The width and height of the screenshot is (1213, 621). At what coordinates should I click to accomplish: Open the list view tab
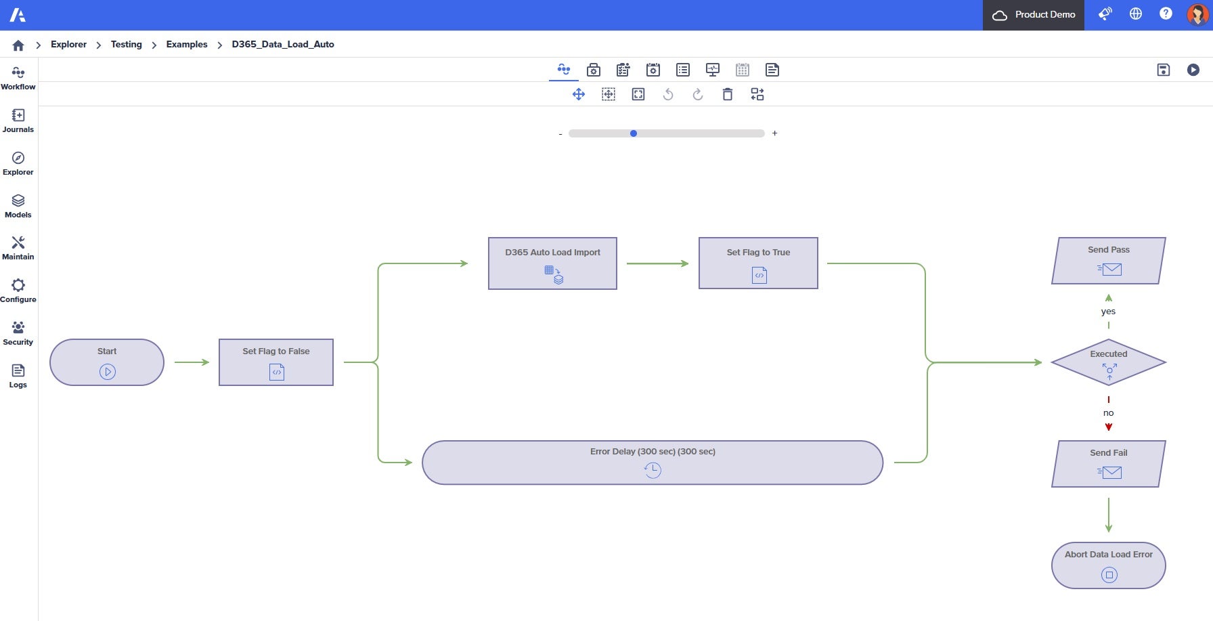[683, 70]
